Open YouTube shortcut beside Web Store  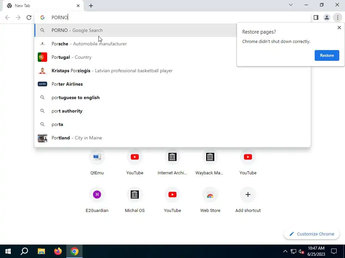click(x=172, y=200)
